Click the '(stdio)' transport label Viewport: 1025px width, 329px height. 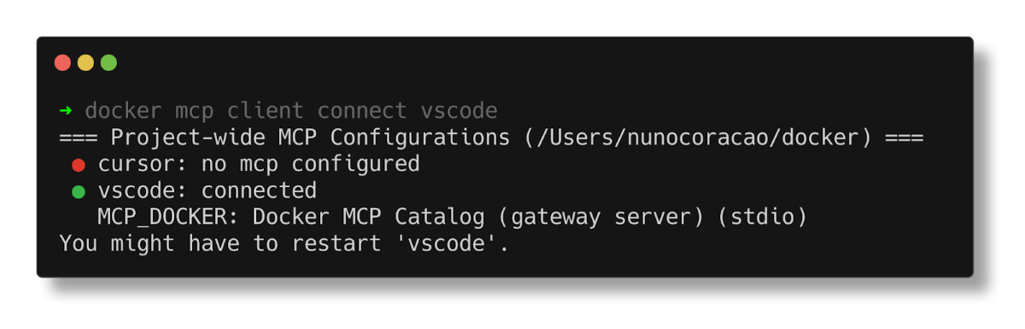(x=762, y=217)
